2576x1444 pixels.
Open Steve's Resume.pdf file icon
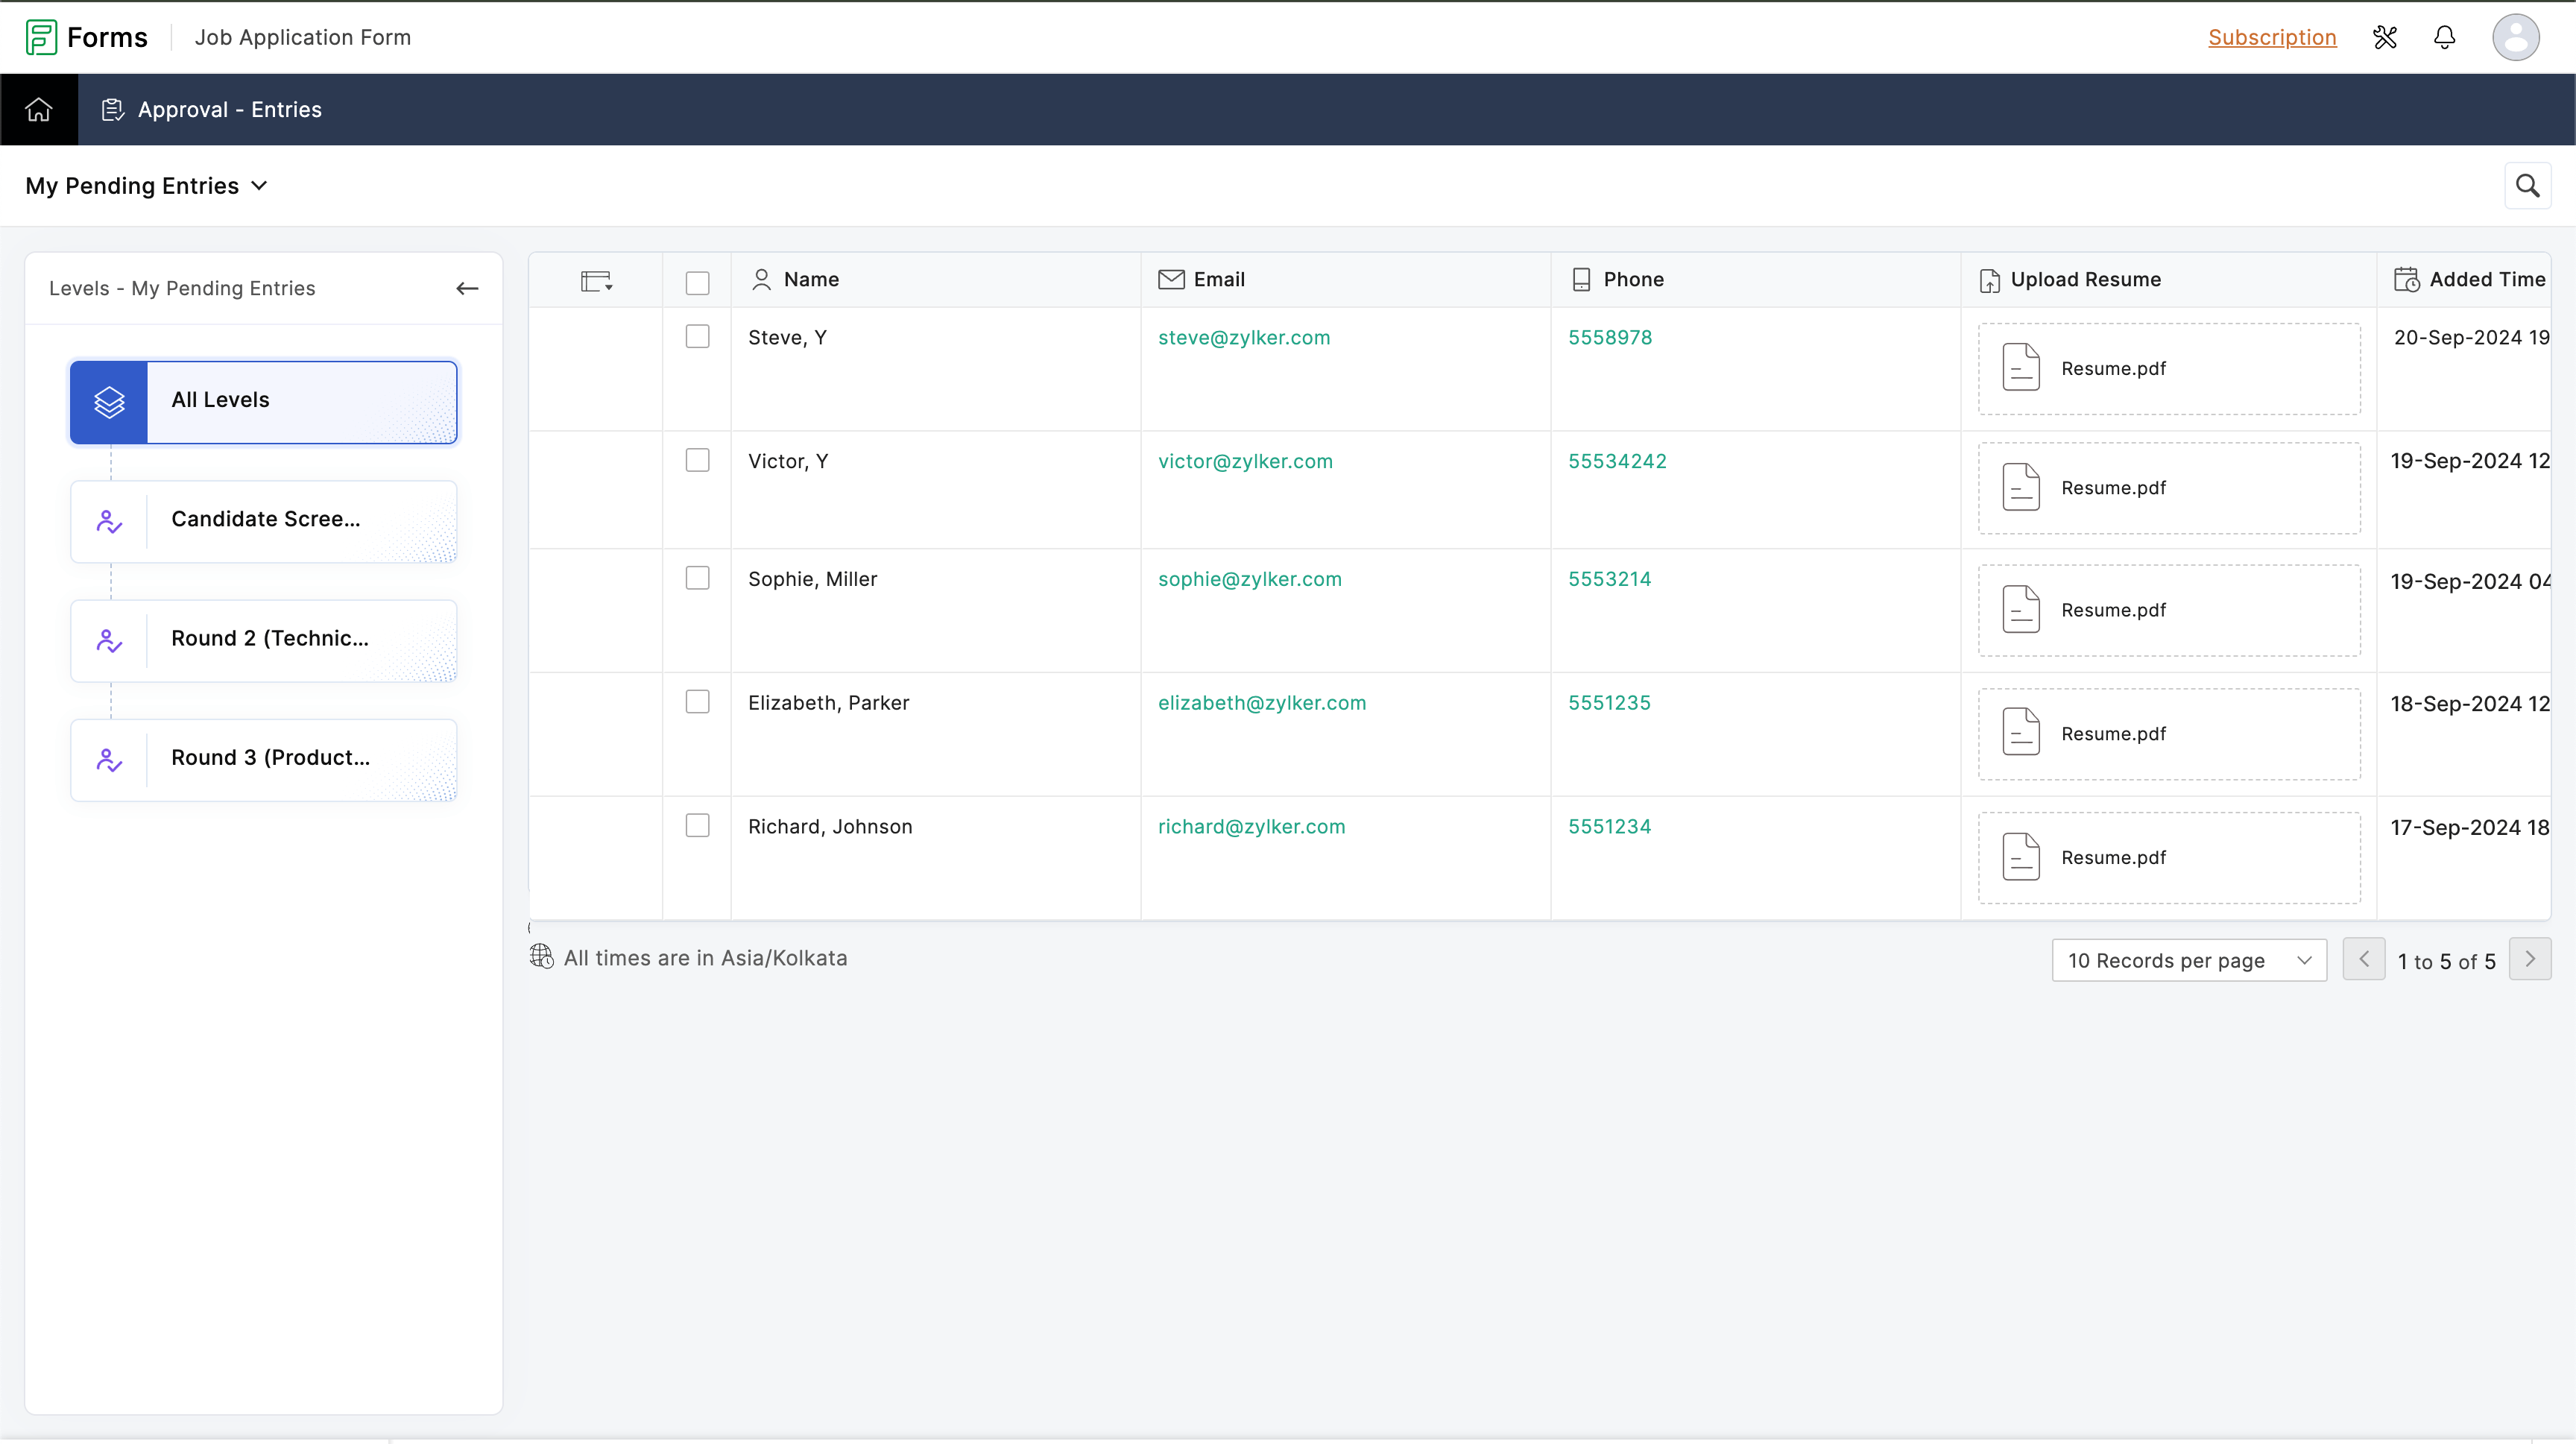2021,368
